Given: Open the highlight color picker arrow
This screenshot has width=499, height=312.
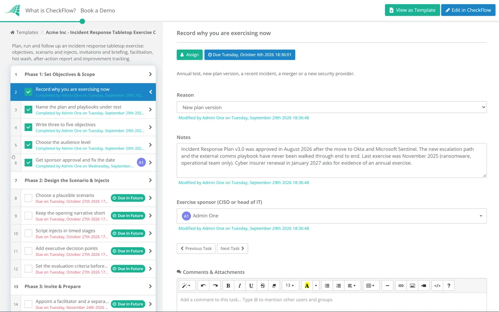Looking at the screenshot, I should [316, 285].
